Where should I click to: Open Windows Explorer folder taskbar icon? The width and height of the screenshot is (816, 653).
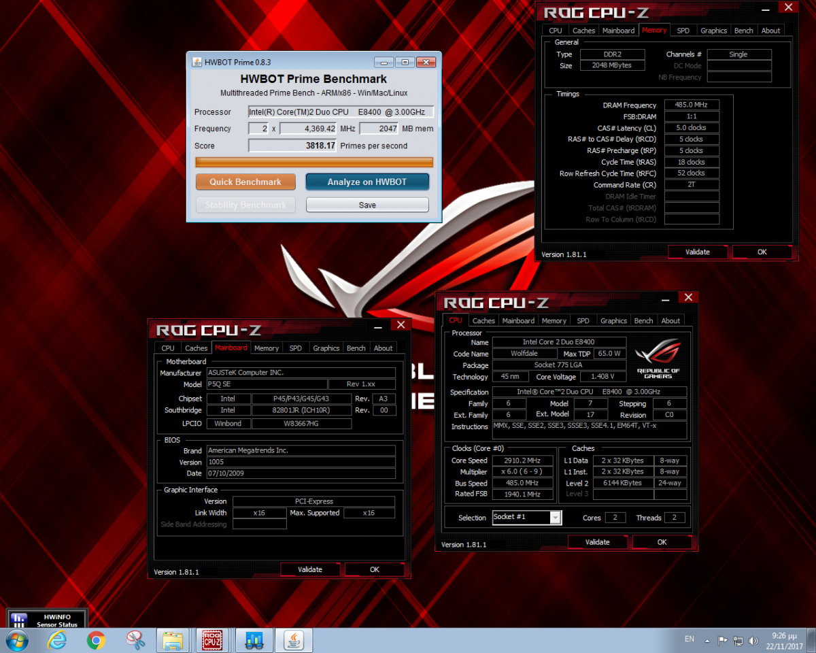coord(173,640)
